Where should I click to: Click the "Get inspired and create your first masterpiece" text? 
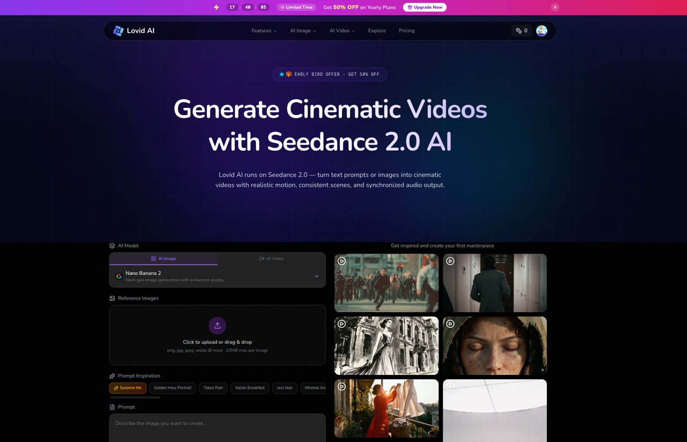(x=442, y=246)
